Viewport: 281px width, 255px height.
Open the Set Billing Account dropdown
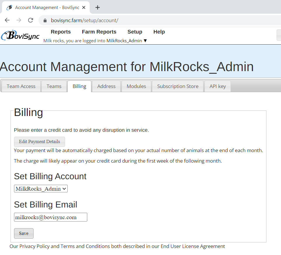tap(41, 189)
